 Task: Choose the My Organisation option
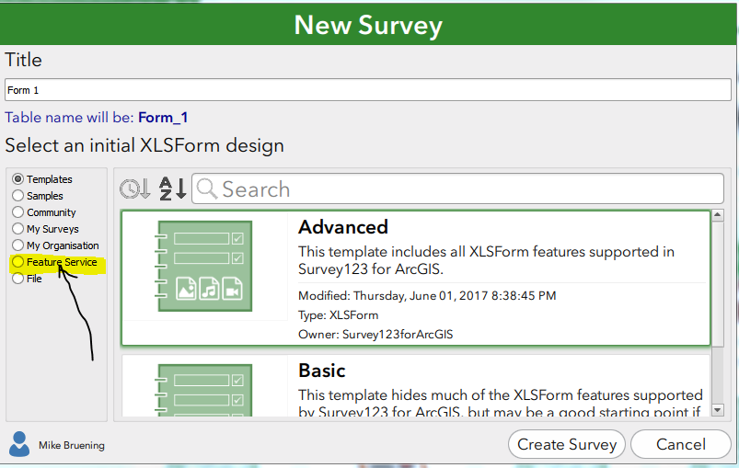coord(18,245)
